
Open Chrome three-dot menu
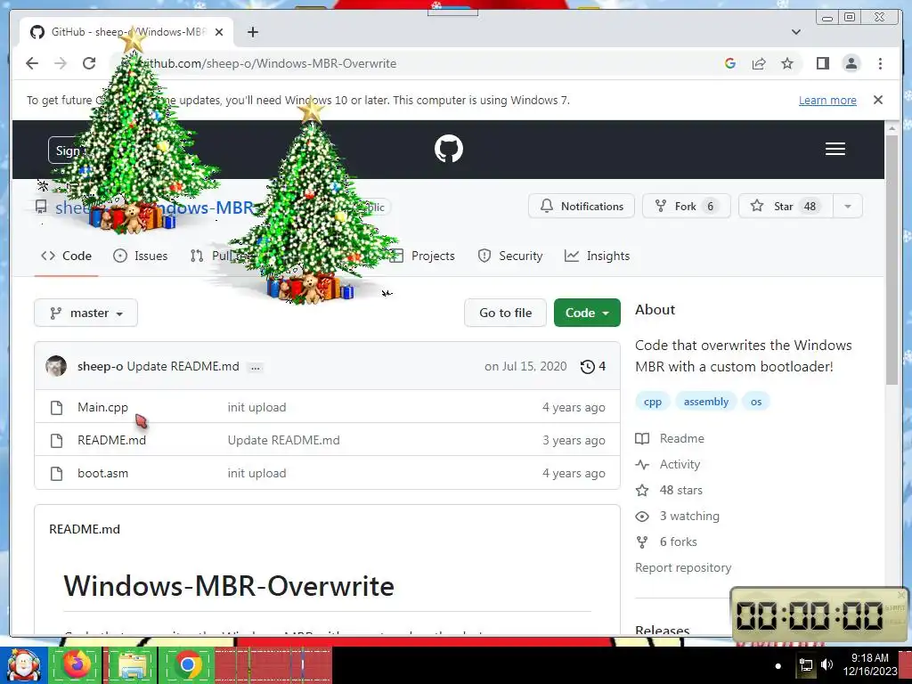880,63
